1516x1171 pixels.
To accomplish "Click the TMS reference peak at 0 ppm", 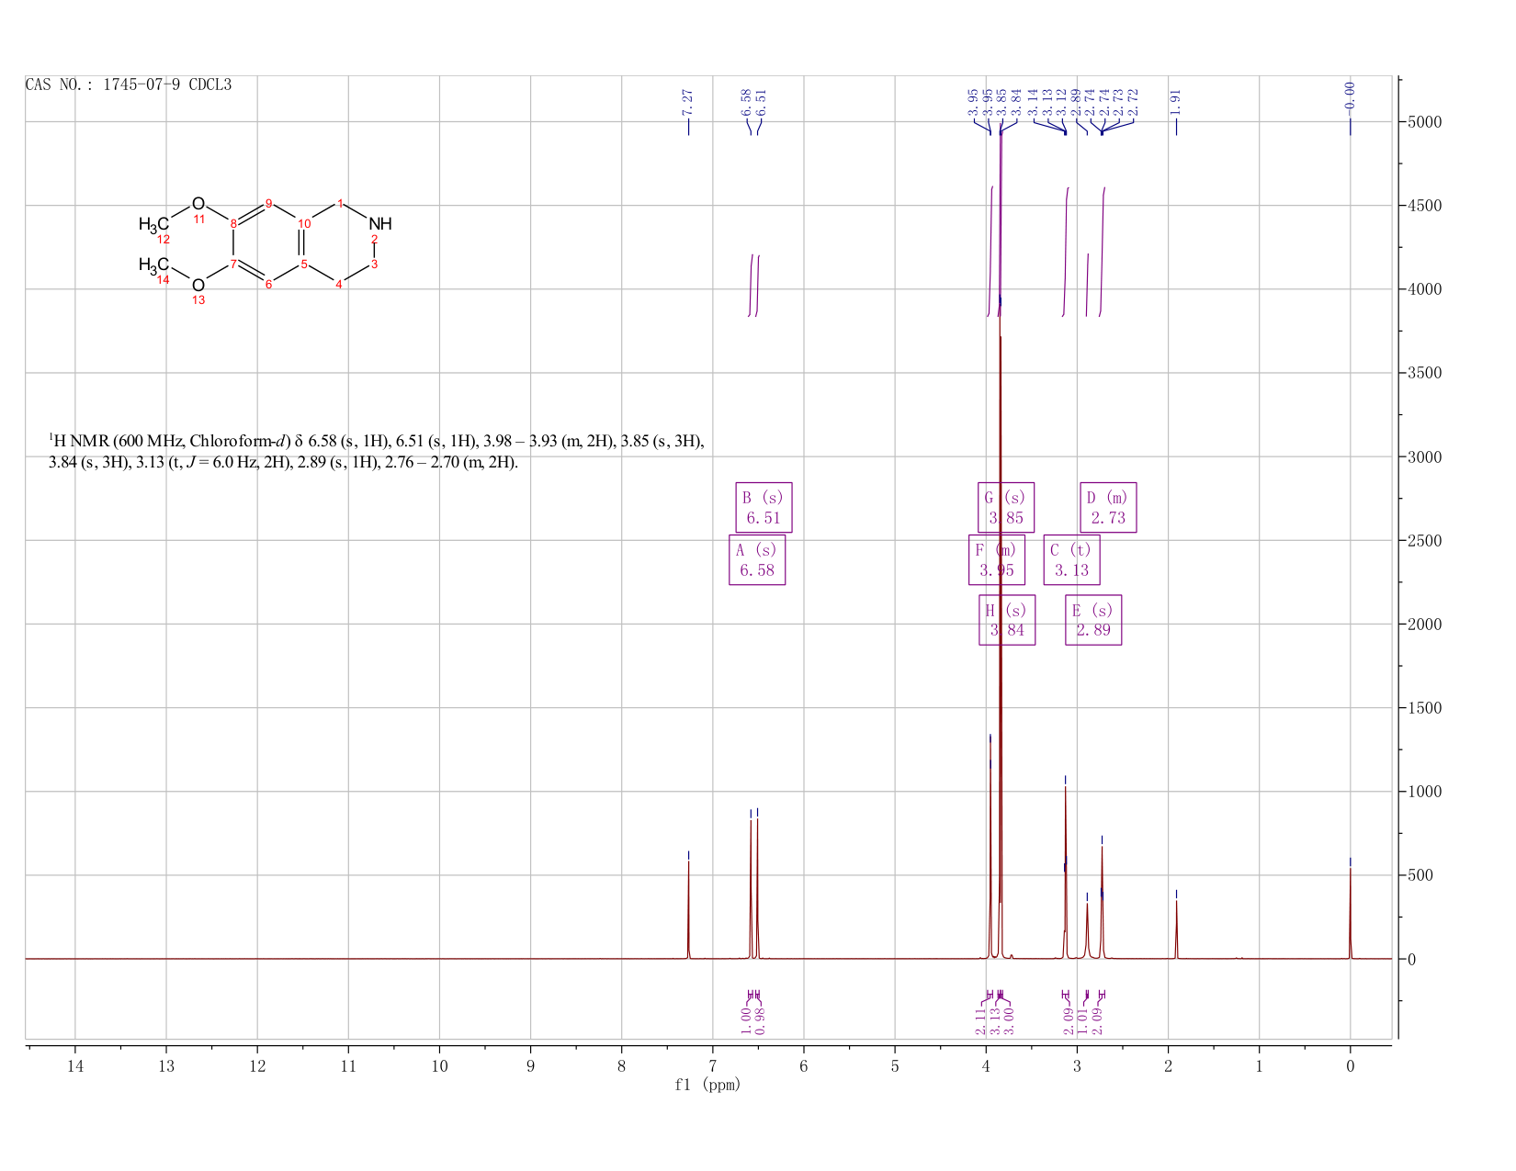I will [x=1350, y=914].
